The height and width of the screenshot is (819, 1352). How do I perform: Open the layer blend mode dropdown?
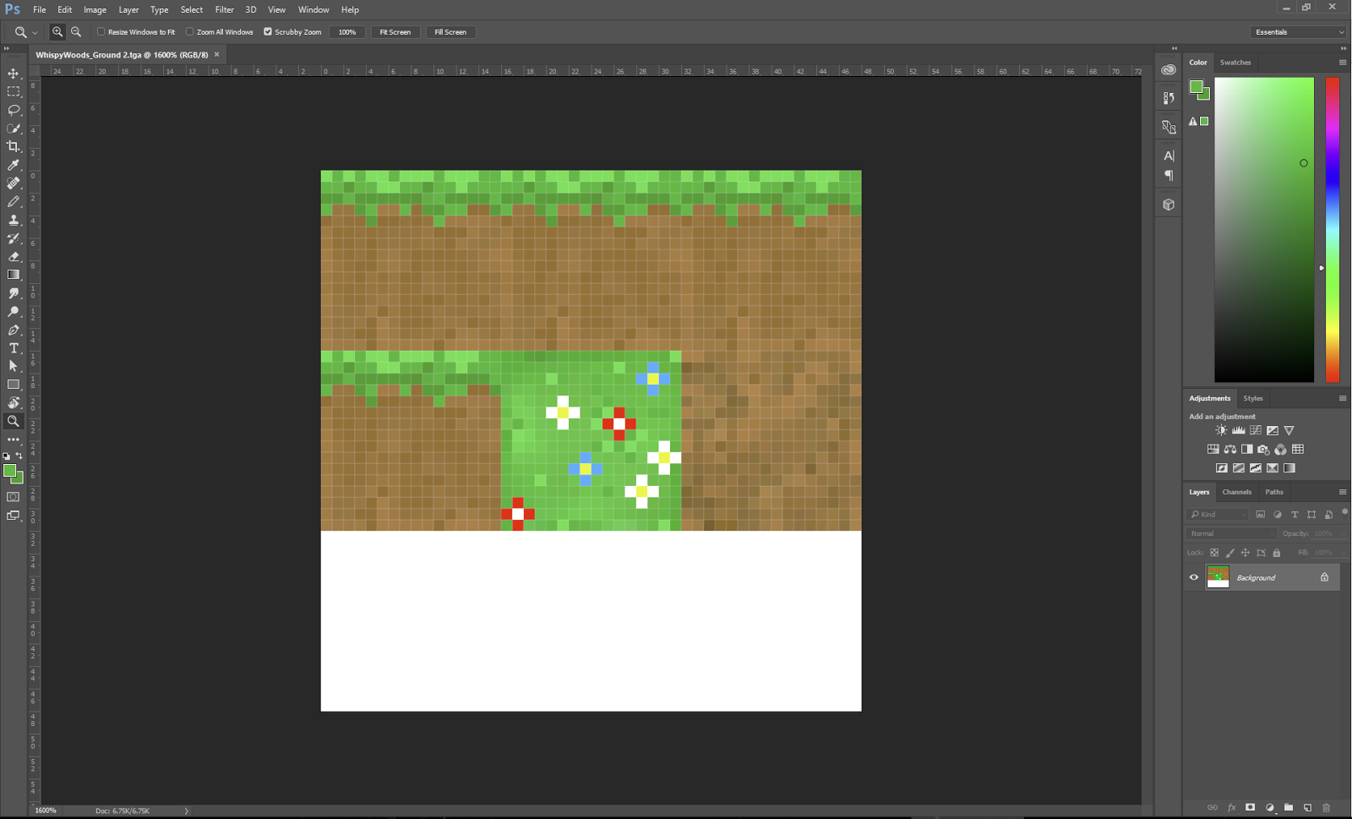pyautogui.click(x=1230, y=533)
